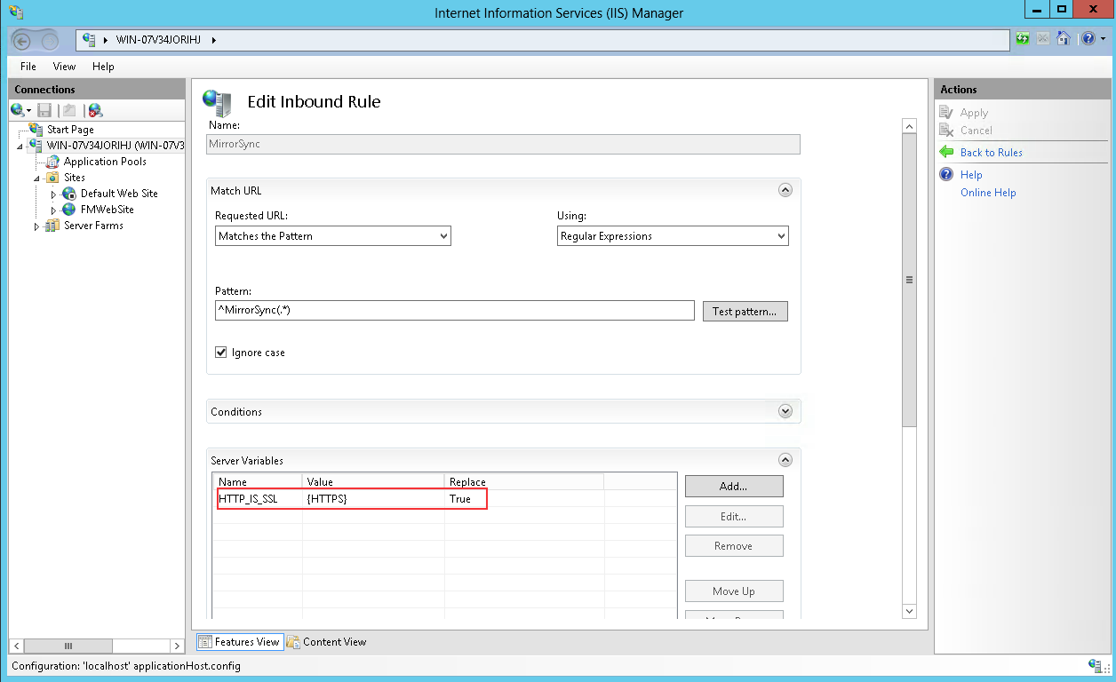Click the Test pattern... button

click(x=745, y=312)
